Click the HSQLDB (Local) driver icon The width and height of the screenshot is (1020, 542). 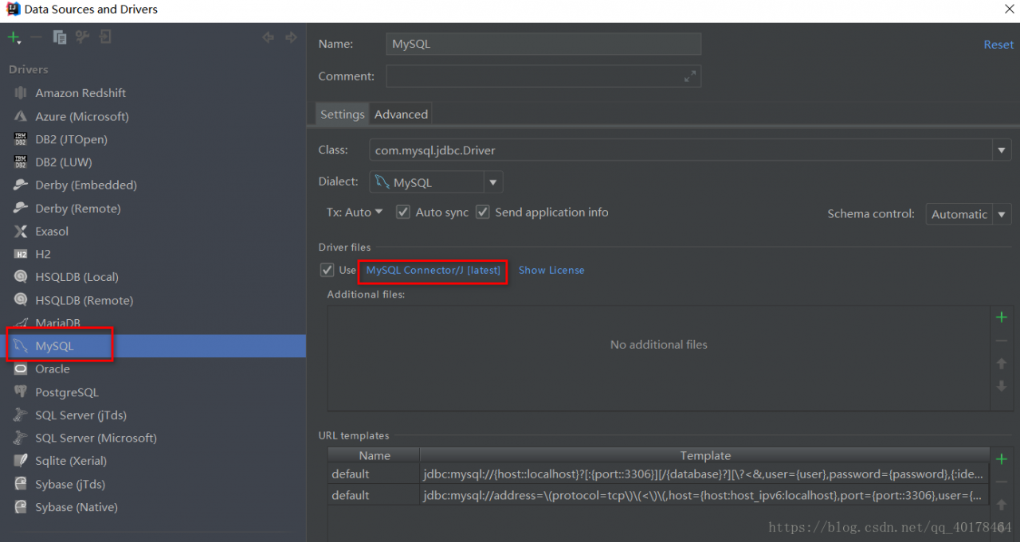(21, 277)
